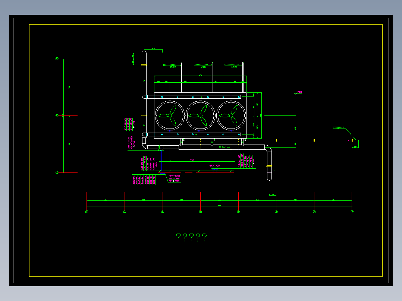The image size is (402, 301).
Task: Select grid axis bubble 4 at the bottom
Action: [x=201, y=212]
